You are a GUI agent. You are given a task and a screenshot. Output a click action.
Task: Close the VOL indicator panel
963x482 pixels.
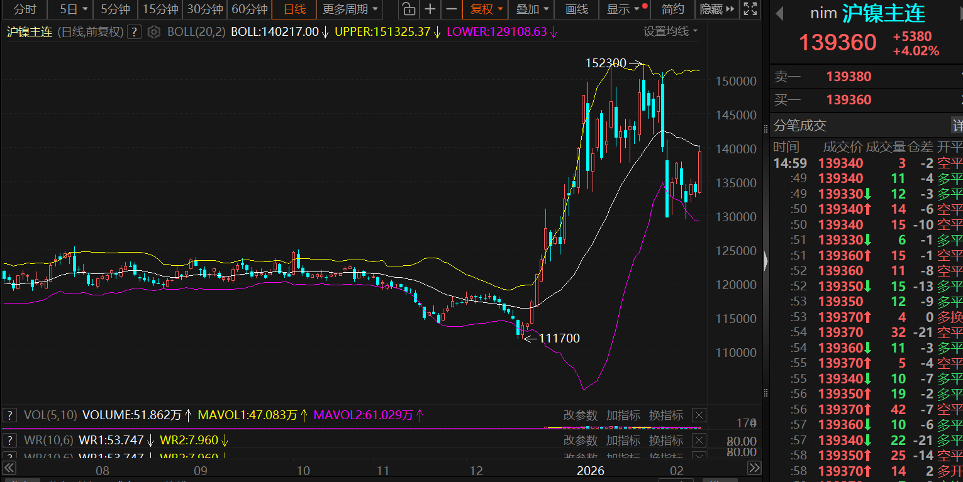click(x=699, y=415)
